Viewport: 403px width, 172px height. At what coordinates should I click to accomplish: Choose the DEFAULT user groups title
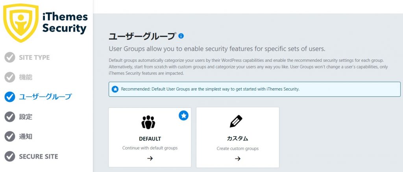tap(150, 139)
